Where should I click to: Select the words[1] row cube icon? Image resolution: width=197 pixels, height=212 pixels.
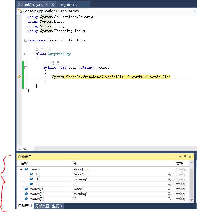point(26,194)
